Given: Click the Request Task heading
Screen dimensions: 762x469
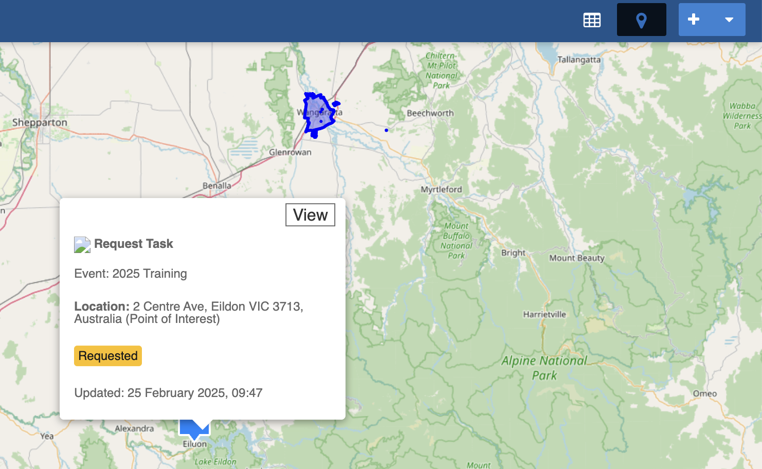Looking at the screenshot, I should tap(134, 244).
